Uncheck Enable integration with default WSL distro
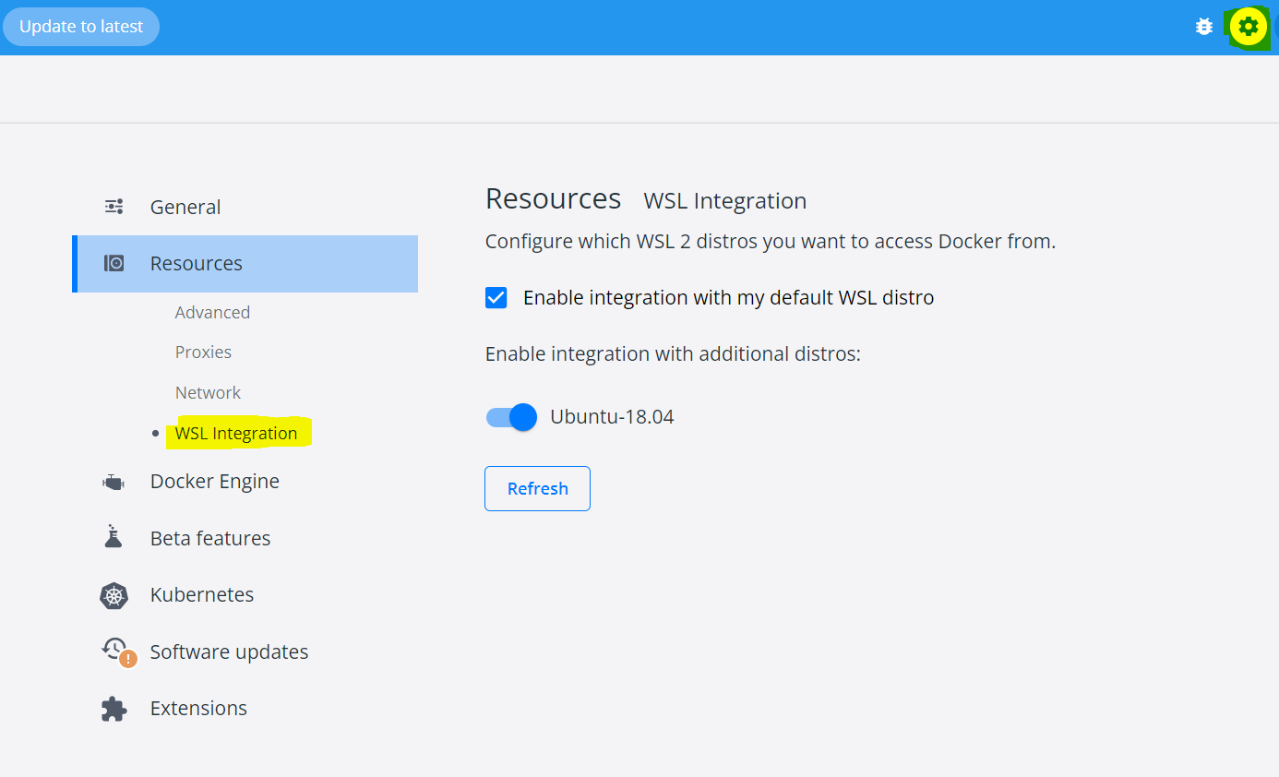 click(x=496, y=297)
